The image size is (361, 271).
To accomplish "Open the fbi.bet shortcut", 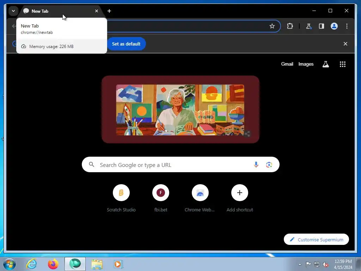I will tap(161, 198).
